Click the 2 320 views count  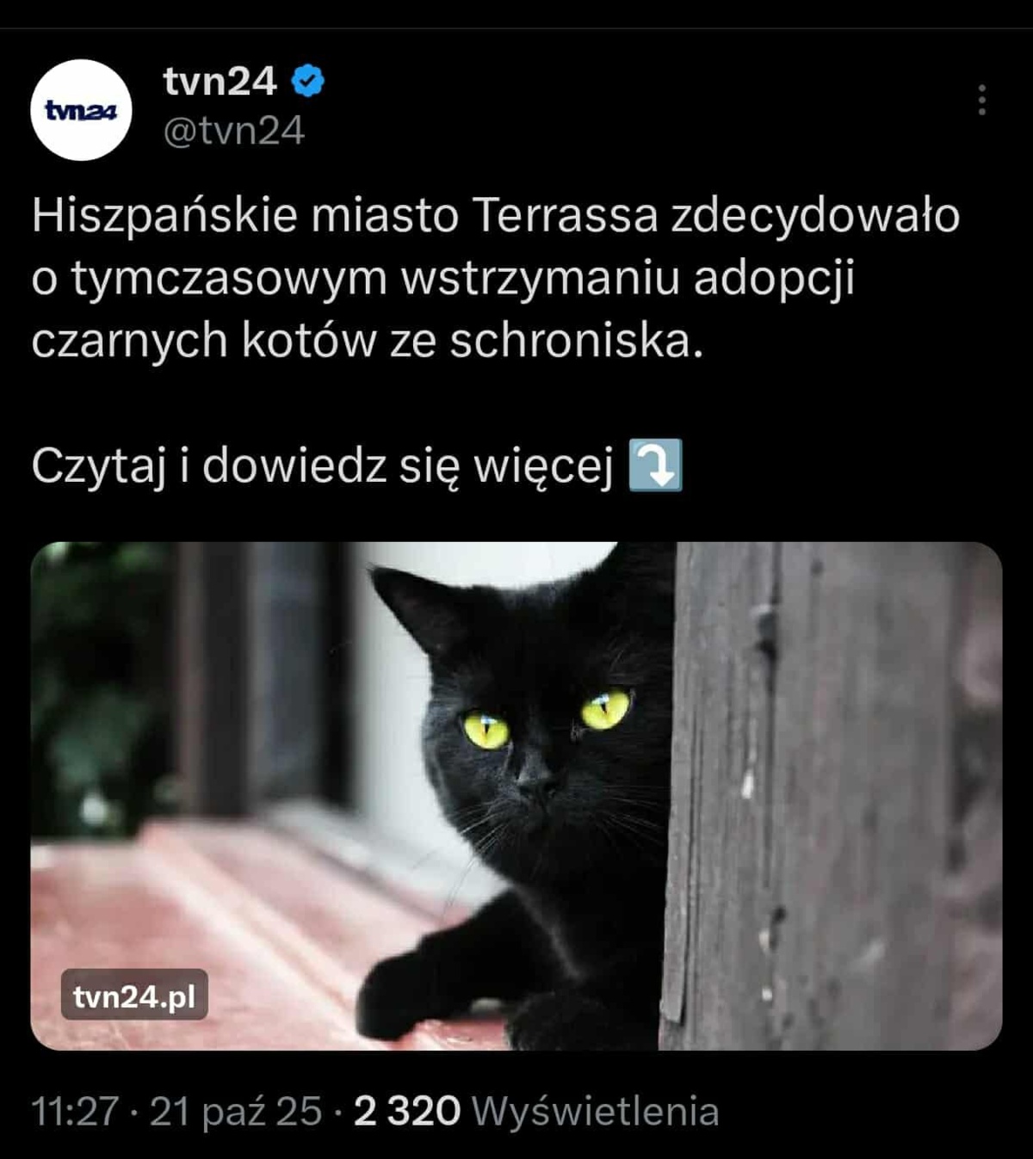pyautogui.click(x=407, y=1111)
